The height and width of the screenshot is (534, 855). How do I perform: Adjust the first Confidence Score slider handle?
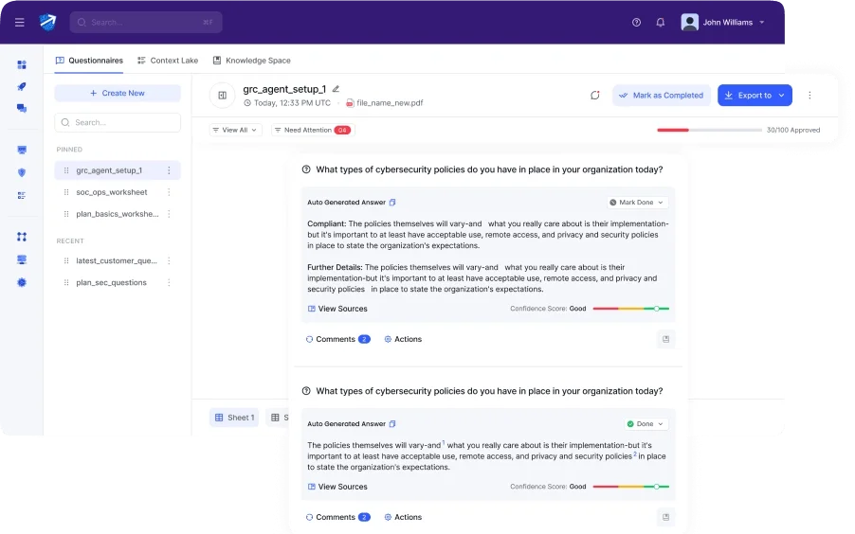coord(657,309)
